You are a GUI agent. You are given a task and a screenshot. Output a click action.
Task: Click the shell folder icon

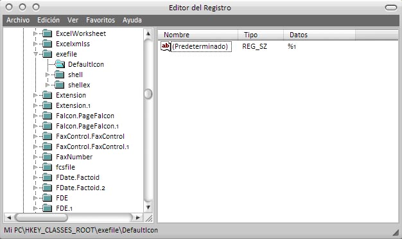tap(60, 75)
